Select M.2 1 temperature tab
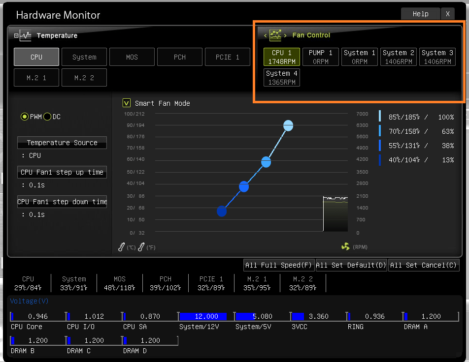 [36, 78]
